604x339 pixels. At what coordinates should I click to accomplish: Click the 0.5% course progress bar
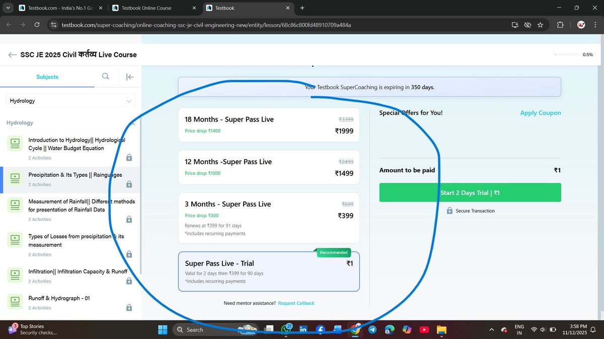[x=566, y=54]
